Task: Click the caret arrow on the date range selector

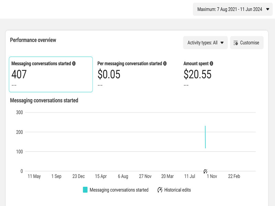Action: [268, 9]
